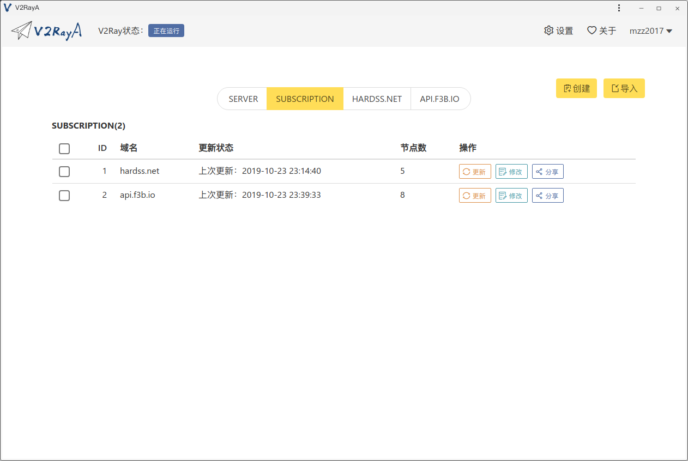Click the running status badge 正在运行

click(166, 31)
